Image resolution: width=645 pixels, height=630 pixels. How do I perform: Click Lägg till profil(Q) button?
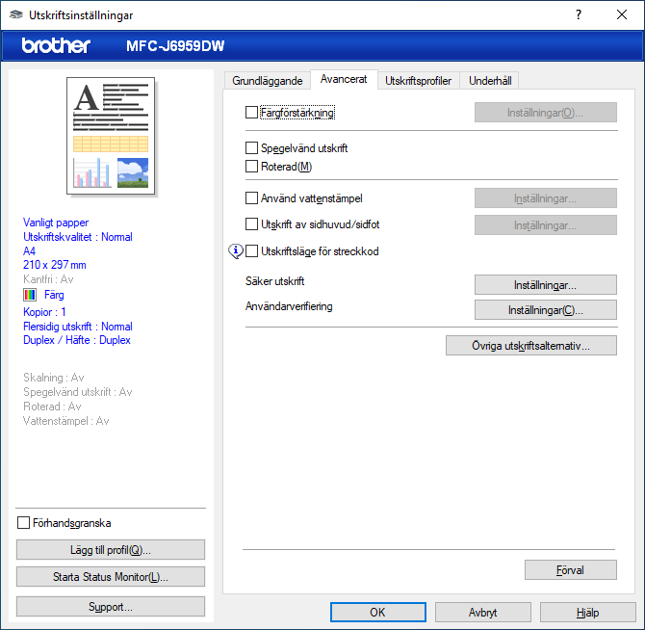(x=111, y=550)
